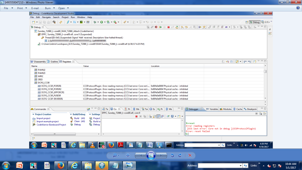Click the CodeWarrior New toolbar icon
The image size is (302, 170).
click(x=34, y=22)
